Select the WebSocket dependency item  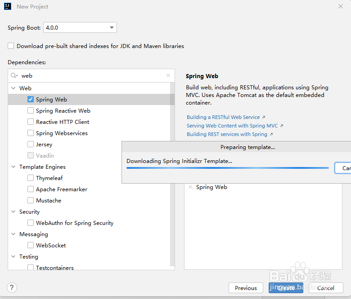pyautogui.click(x=51, y=246)
